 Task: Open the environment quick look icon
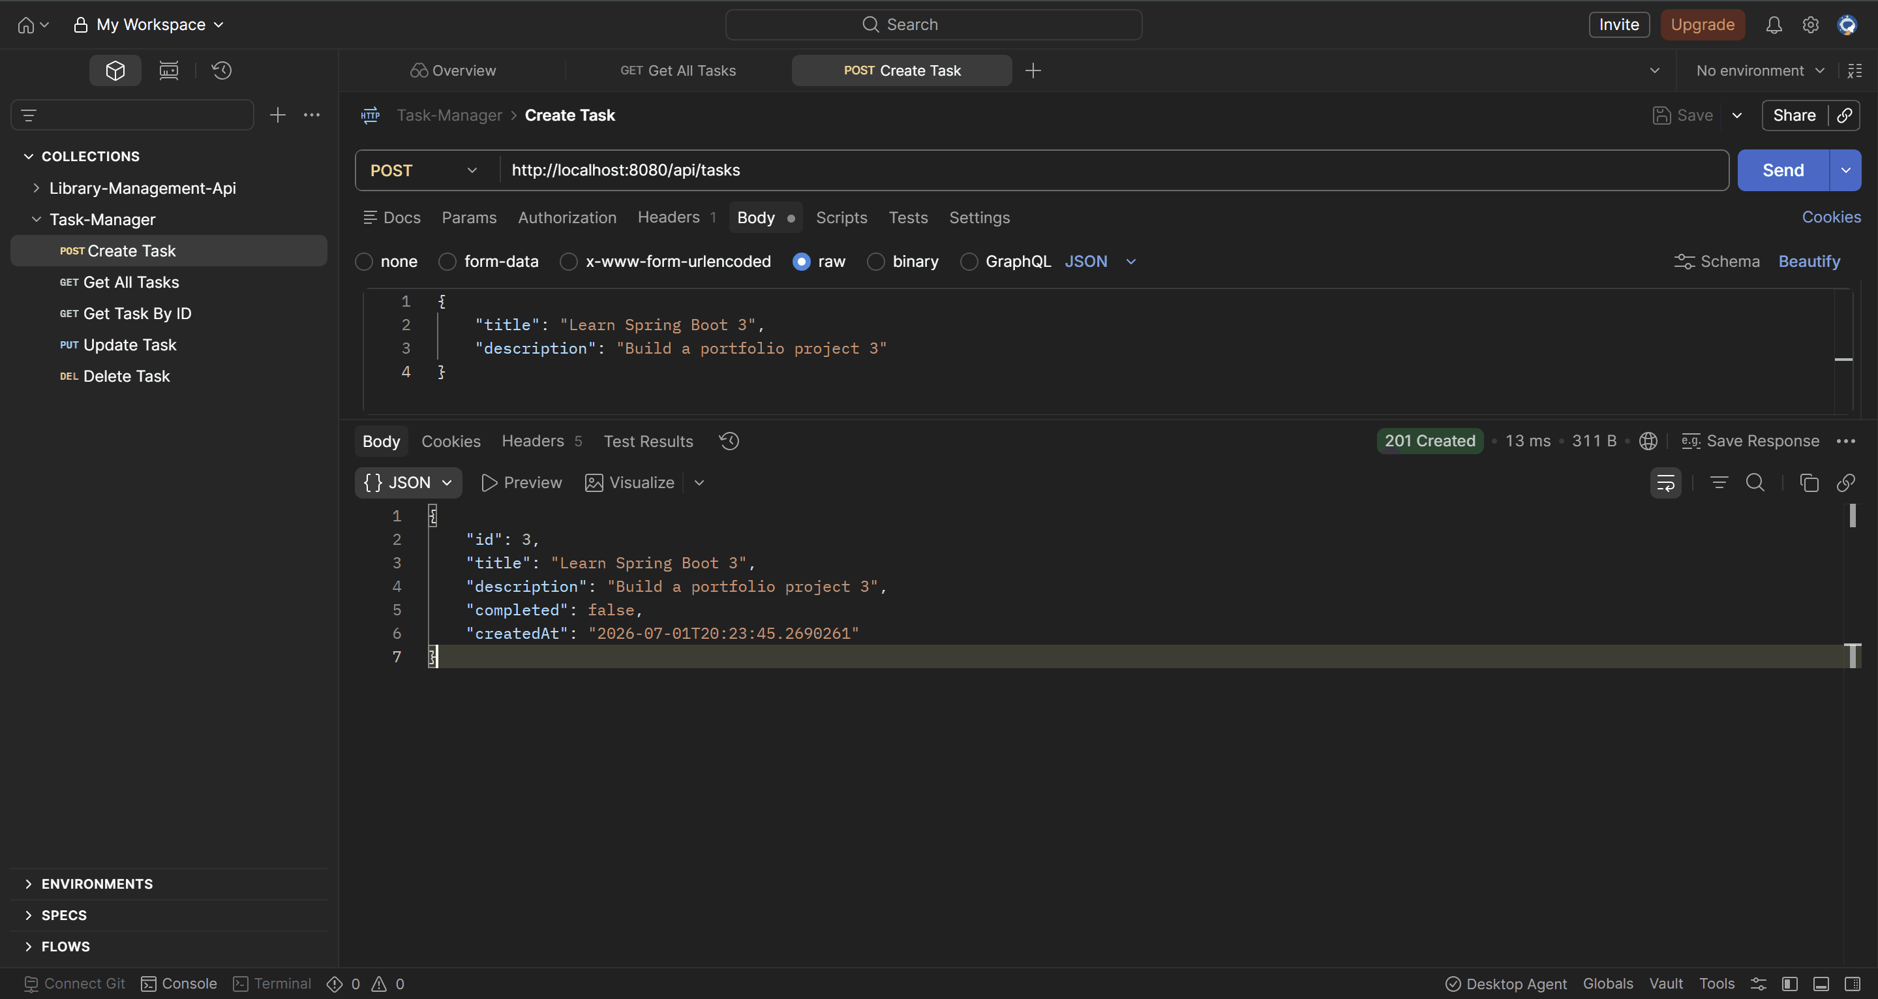pyautogui.click(x=1855, y=70)
